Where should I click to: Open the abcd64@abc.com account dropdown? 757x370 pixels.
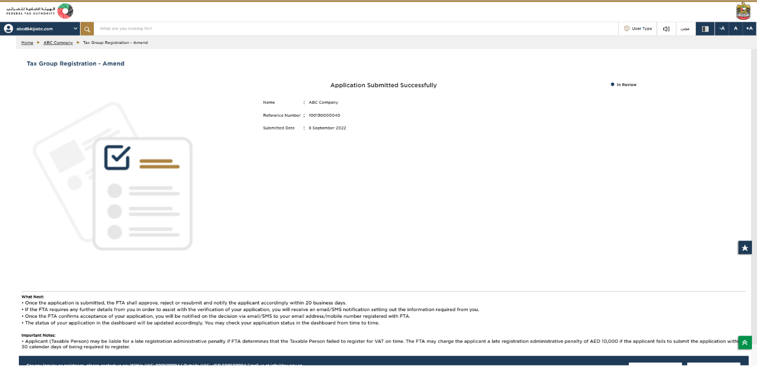[41, 28]
